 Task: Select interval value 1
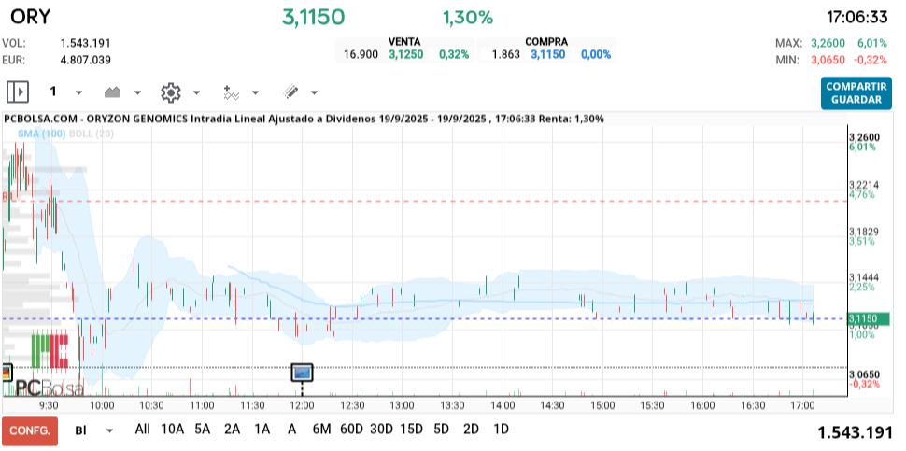tap(53, 92)
